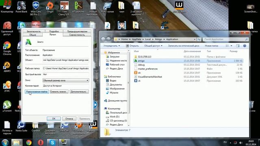The height and width of the screenshot is (146, 260).
Task: Launch Origin from the desktop
Action: coord(50,7)
